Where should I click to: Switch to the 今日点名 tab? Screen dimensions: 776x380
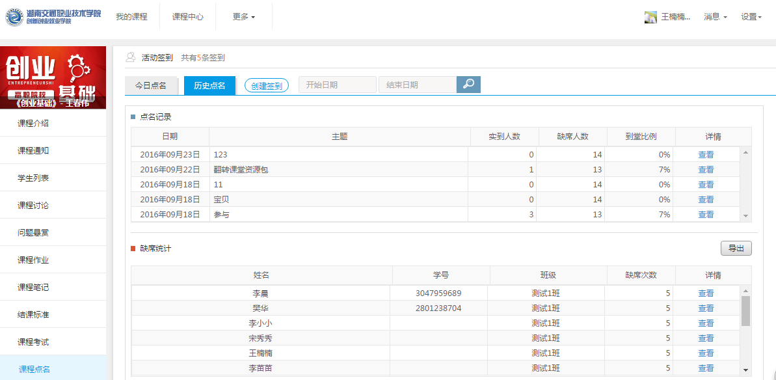point(151,85)
